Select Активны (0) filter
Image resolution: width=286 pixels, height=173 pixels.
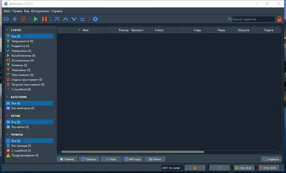click(29, 65)
